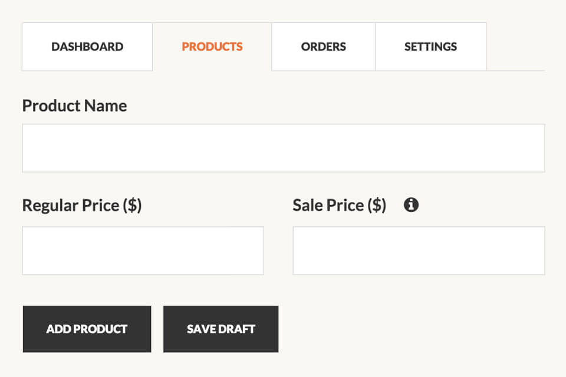The height and width of the screenshot is (377, 566).
Task: View orders via the Orders tab
Action: point(323,47)
